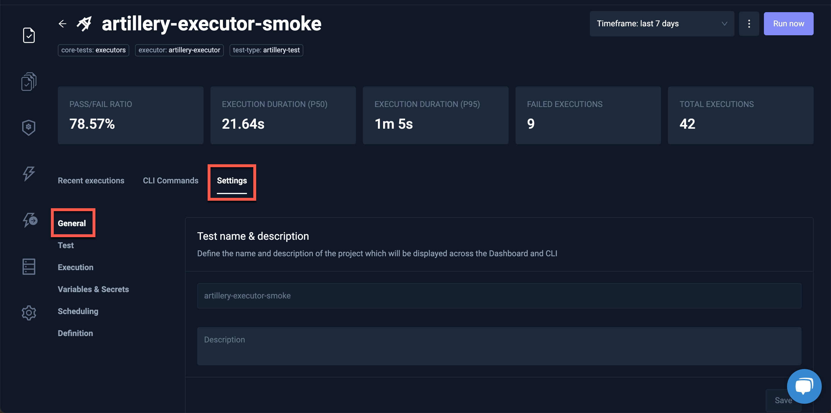Open the Test Suites sidebar icon
Image resolution: width=831 pixels, height=413 pixels.
pos(28,81)
